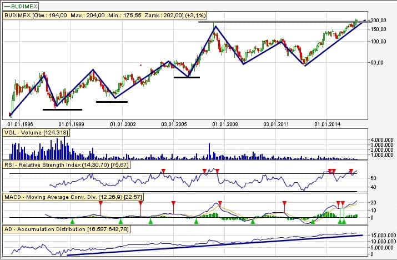Click the 200,00 price axis label
Viewport: 397px width, 260px height.
point(379,21)
